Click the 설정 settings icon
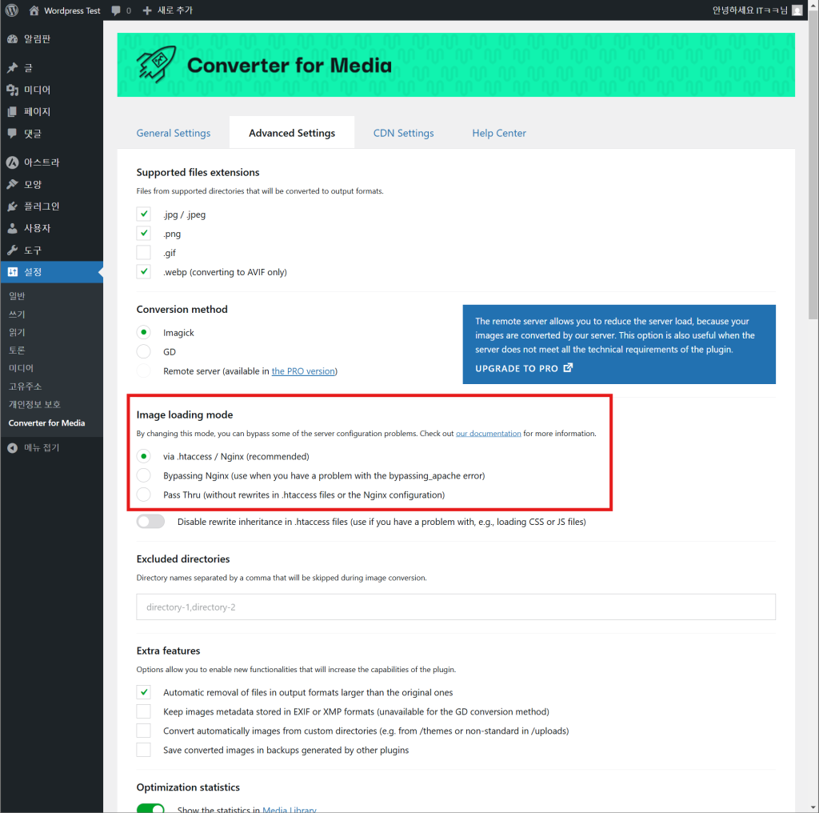Image resolution: width=819 pixels, height=813 pixels. click(13, 272)
